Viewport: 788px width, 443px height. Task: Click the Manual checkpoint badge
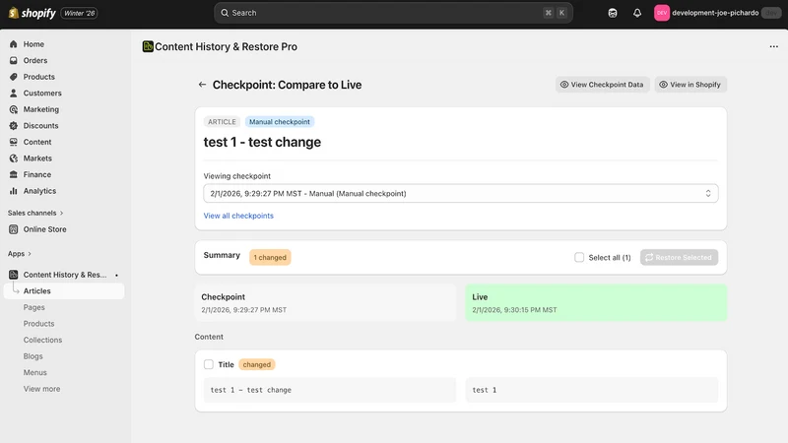point(280,121)
